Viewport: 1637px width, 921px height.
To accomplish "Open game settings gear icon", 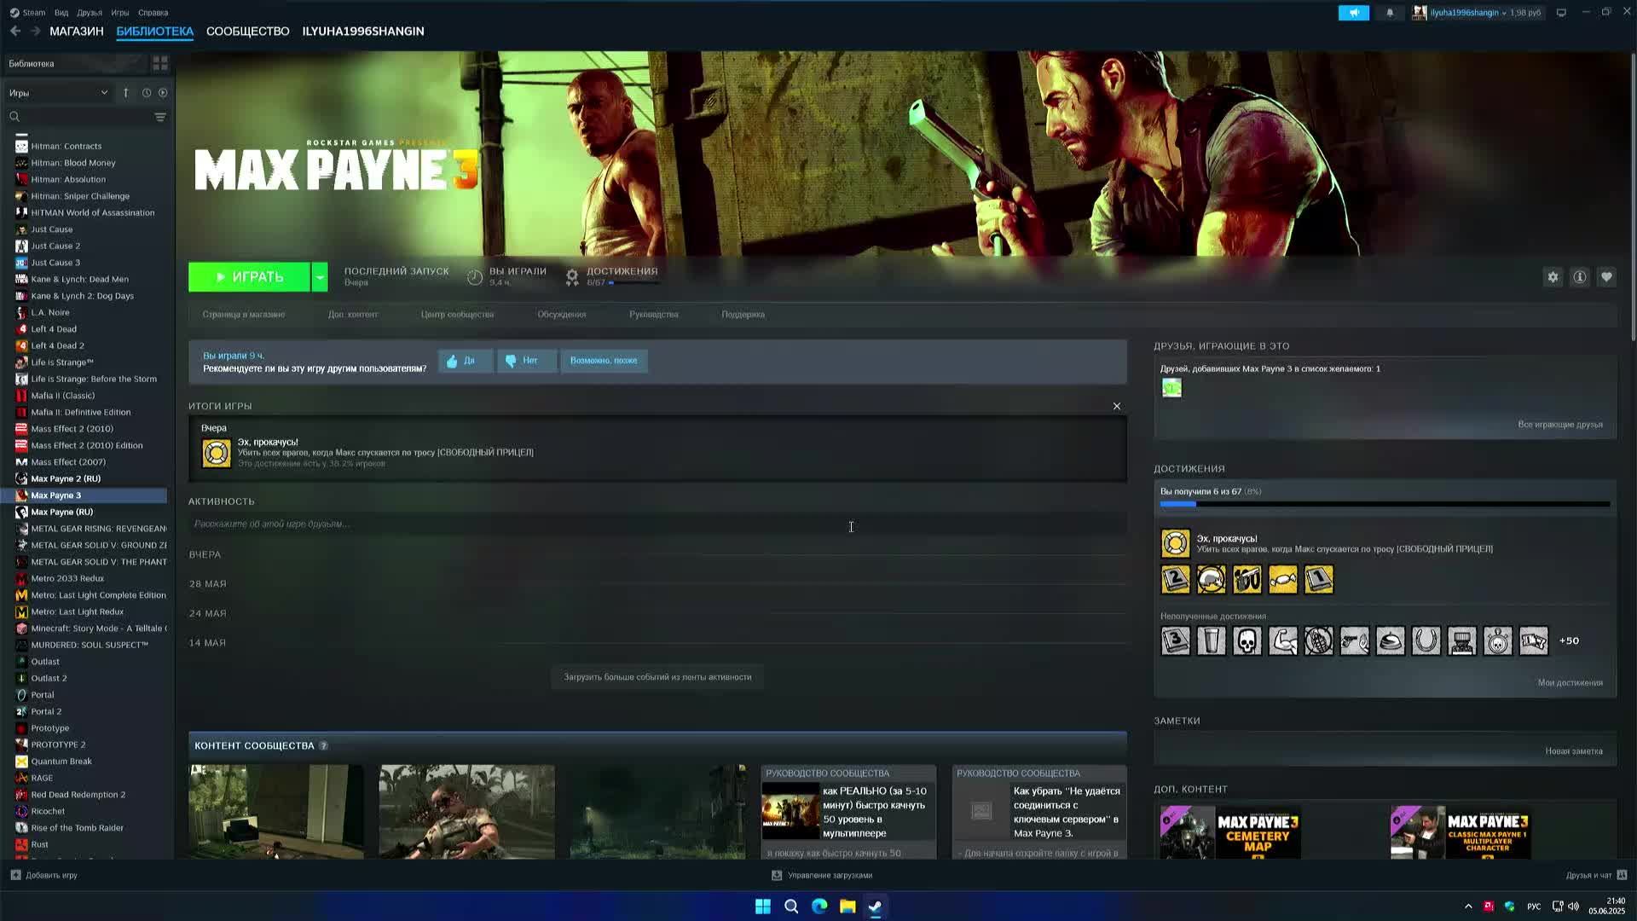I will (1553, 277).
